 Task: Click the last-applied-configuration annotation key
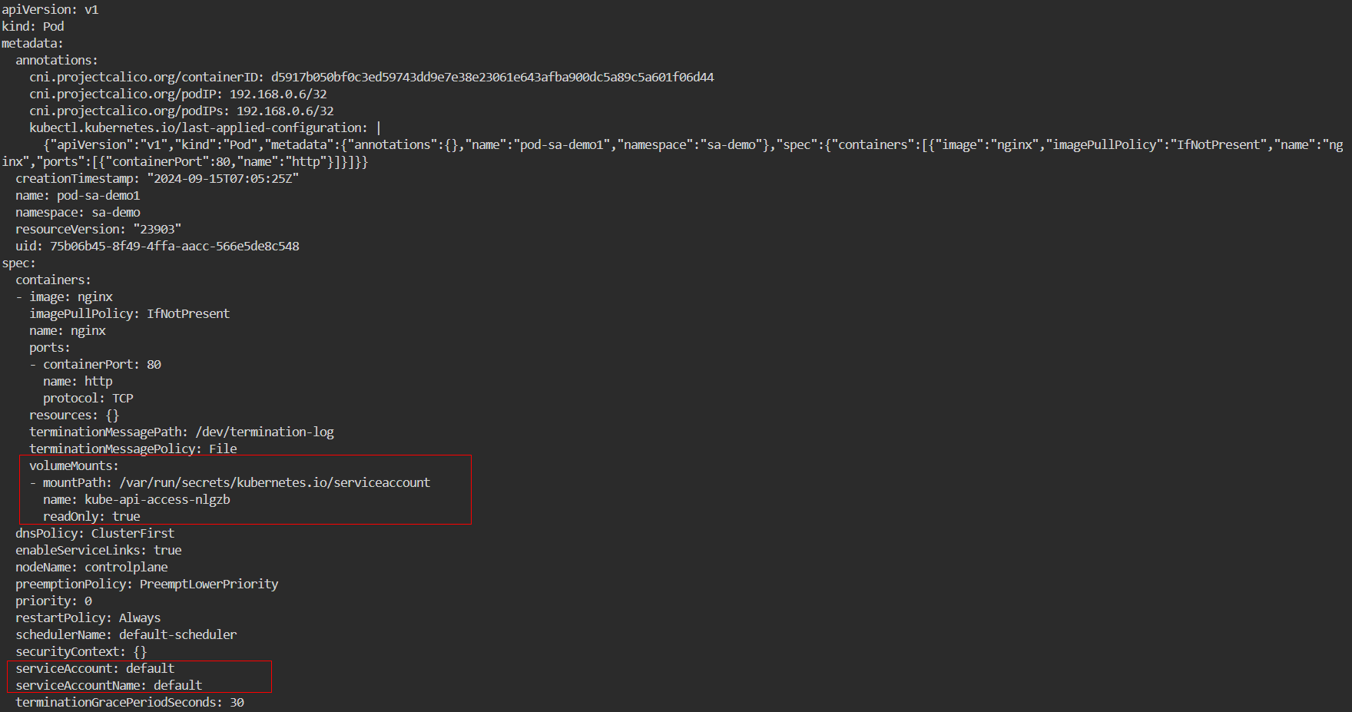pyautogui.click(x=198, y=128)
